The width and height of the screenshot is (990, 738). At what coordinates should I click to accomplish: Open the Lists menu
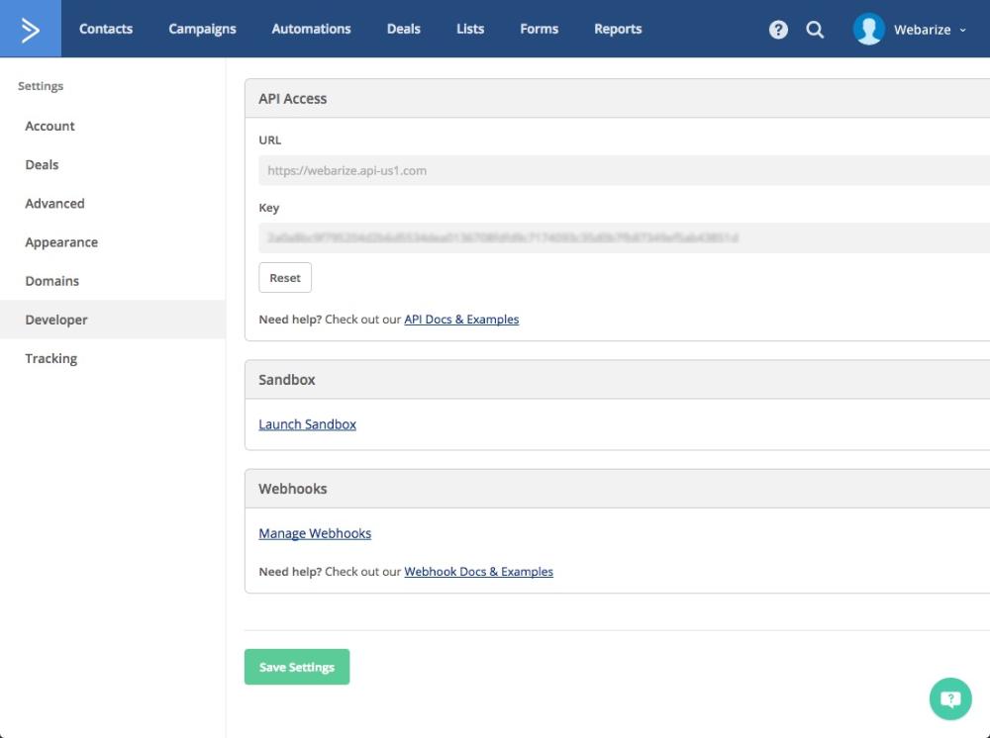click(470, 29)
